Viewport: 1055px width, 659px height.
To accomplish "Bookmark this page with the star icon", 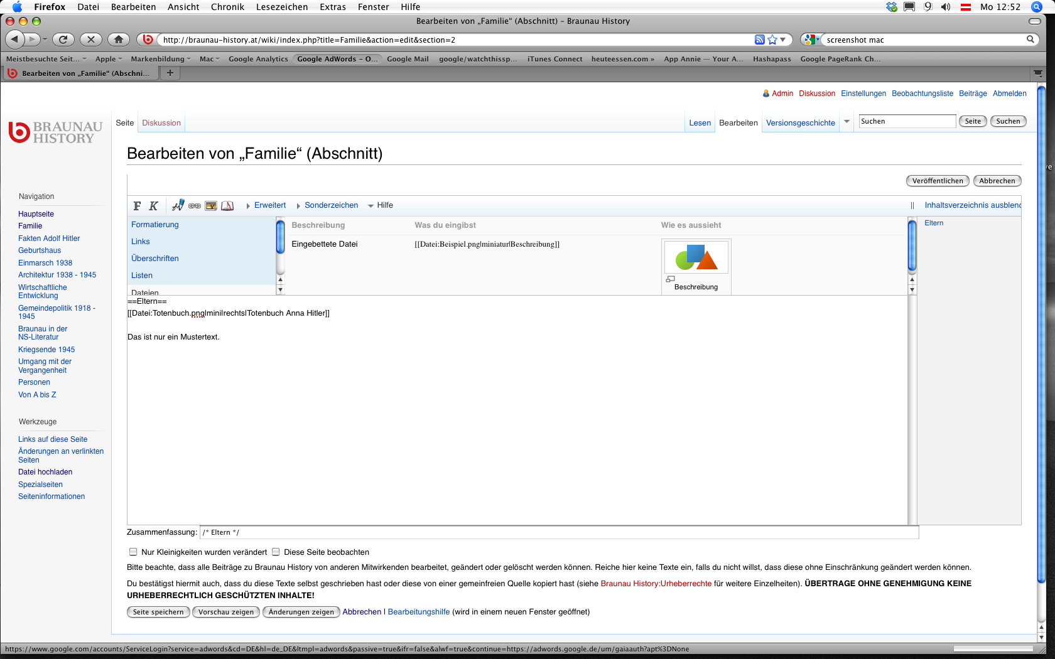I will [x=772, y=40].
